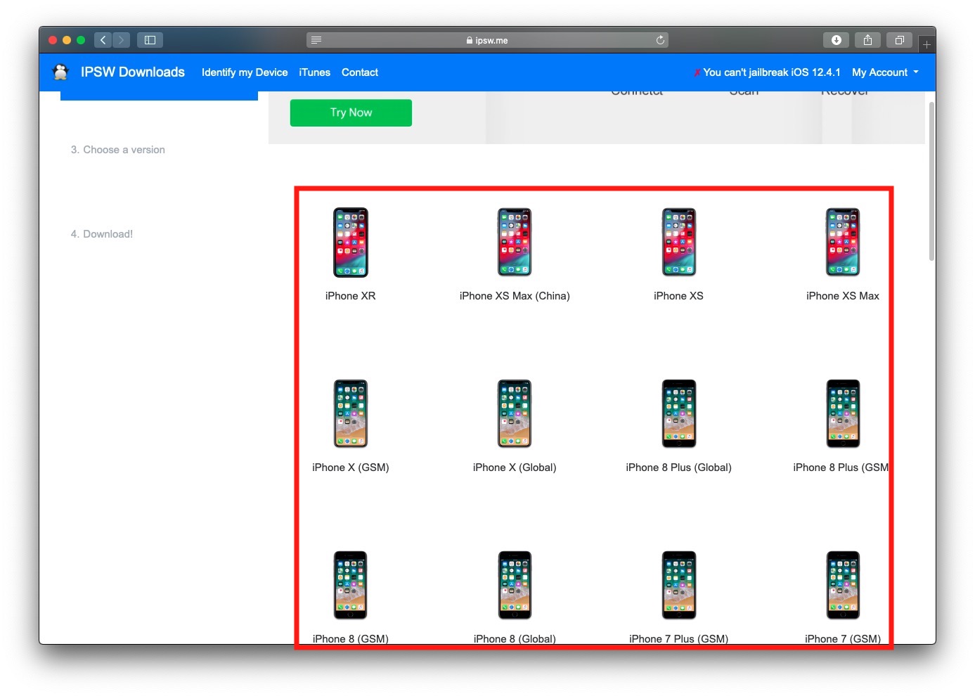Select the iPhone 7 (GSM) device image
Screen dimensions: 975x696
(x=843, y=585)
